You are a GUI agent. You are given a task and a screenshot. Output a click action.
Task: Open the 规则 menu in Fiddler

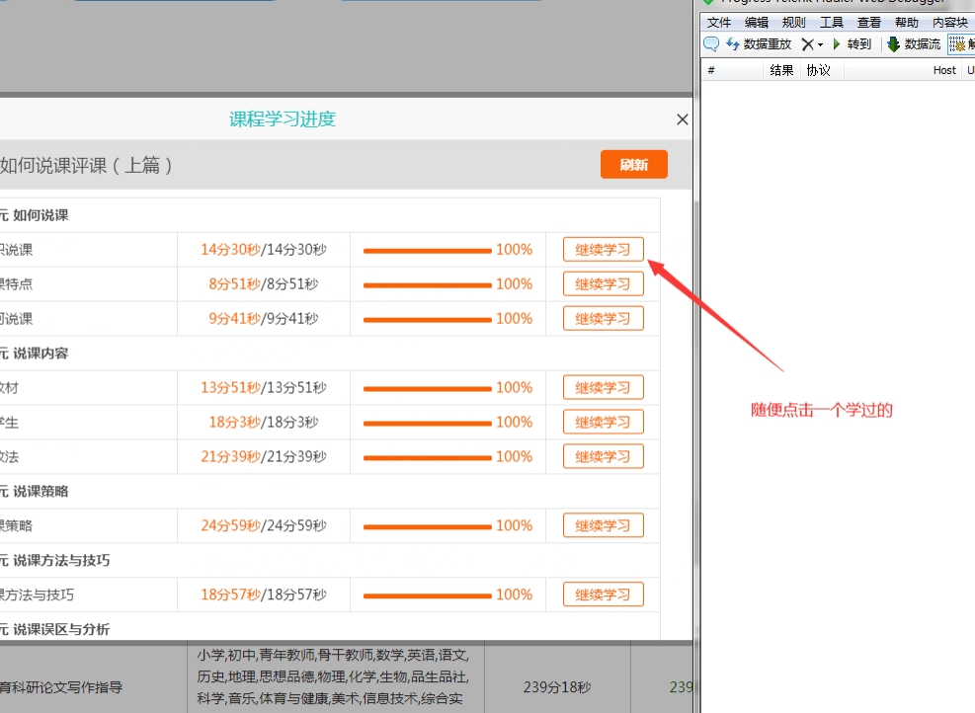pos(793,23)
